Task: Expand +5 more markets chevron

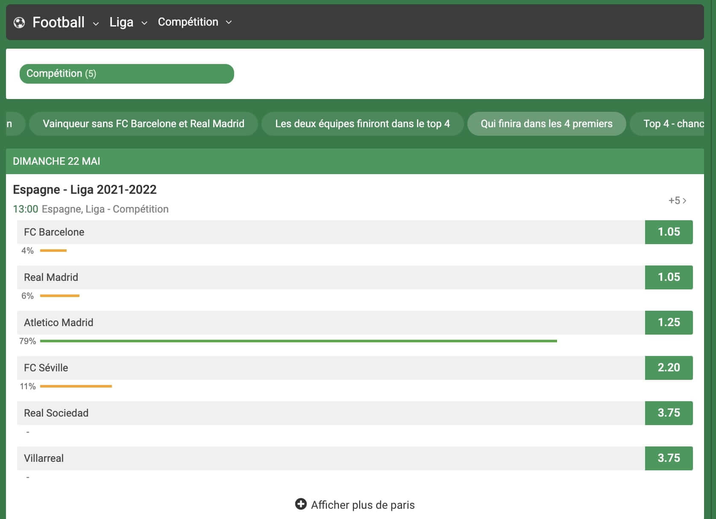Action: coord(678,201)
